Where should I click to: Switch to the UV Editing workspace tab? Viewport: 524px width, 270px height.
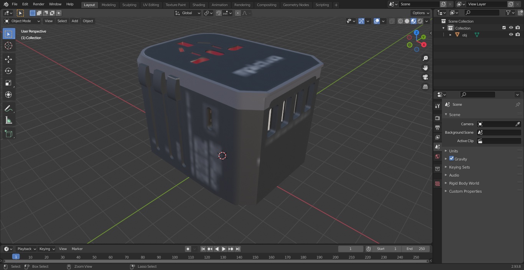(151, 5)
